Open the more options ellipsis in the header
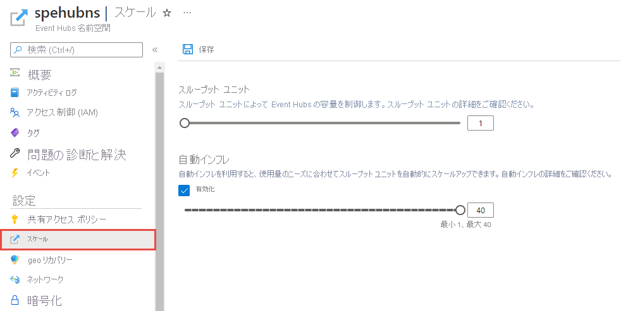 tap(187, 13)
